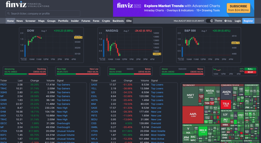Click the TSLA tile in heatmap
Viewport: 261px width, 143px height.
[226, 104]
